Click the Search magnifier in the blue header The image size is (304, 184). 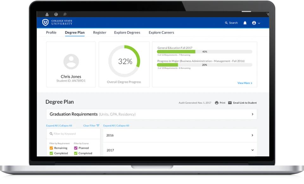[x=226, y=23]
